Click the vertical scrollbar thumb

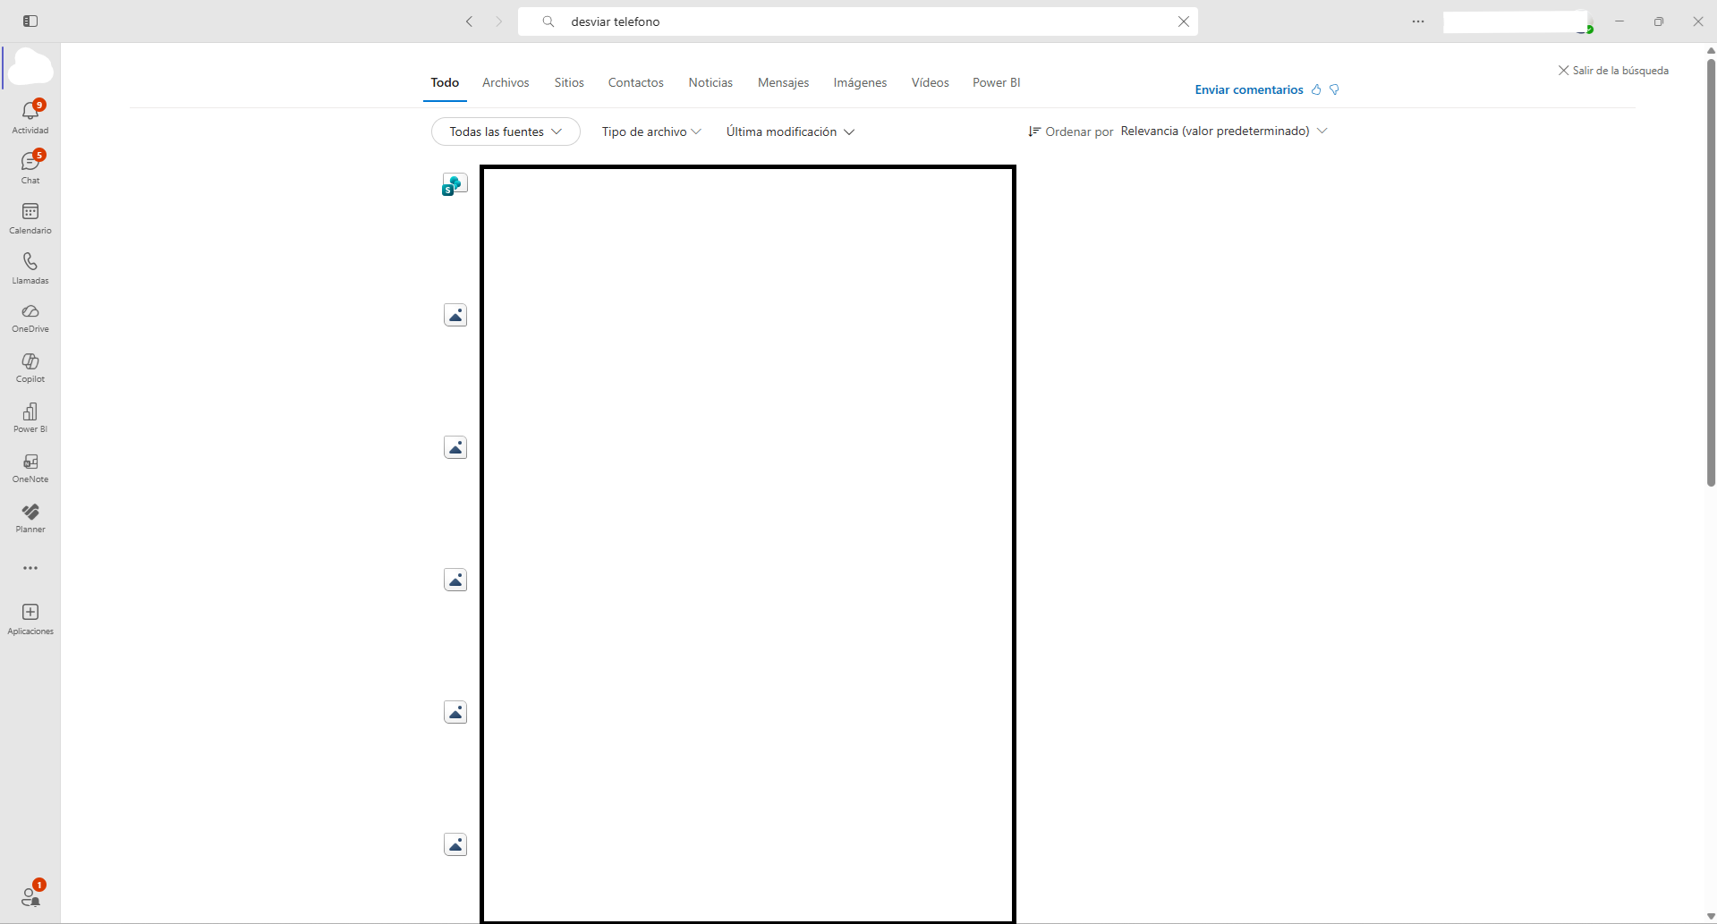[x=1711, y=272]
